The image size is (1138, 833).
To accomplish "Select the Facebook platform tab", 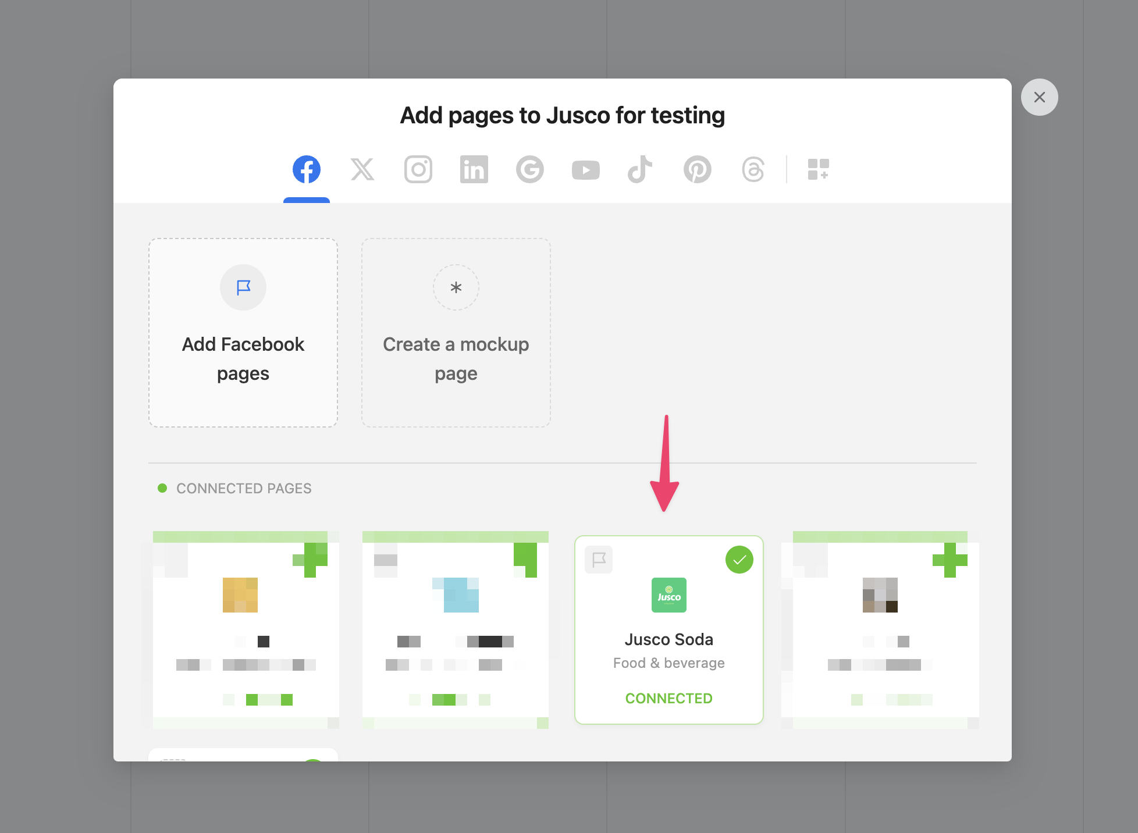I will [x=306, y=170].
